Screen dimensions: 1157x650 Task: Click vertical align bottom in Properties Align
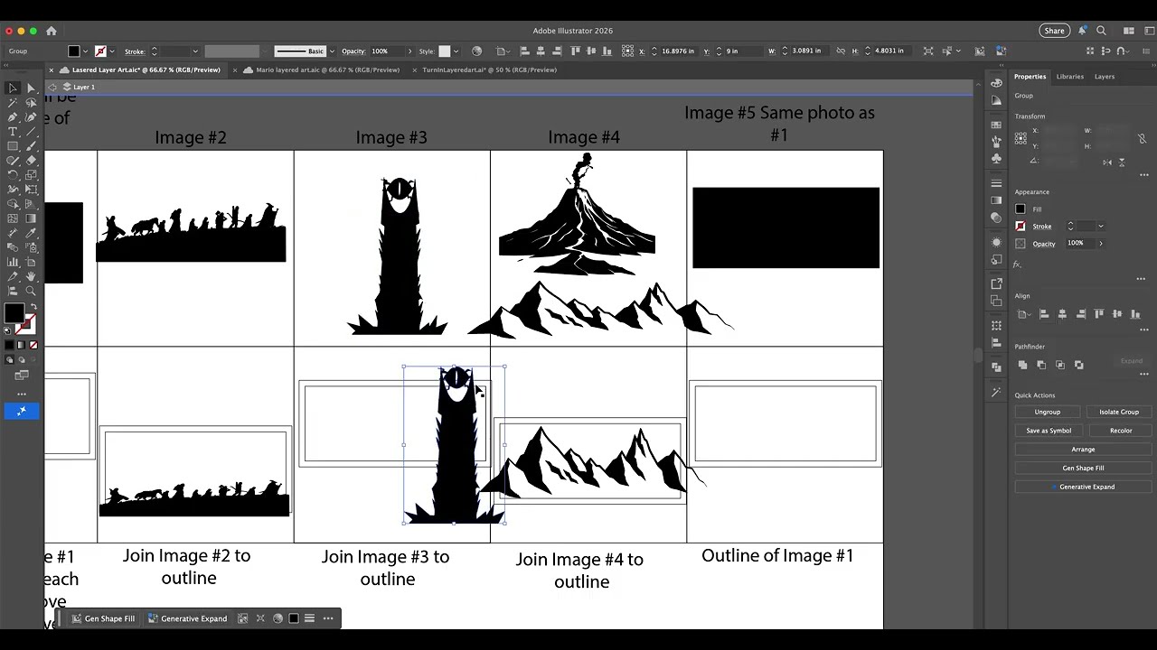pos(1136,314)
